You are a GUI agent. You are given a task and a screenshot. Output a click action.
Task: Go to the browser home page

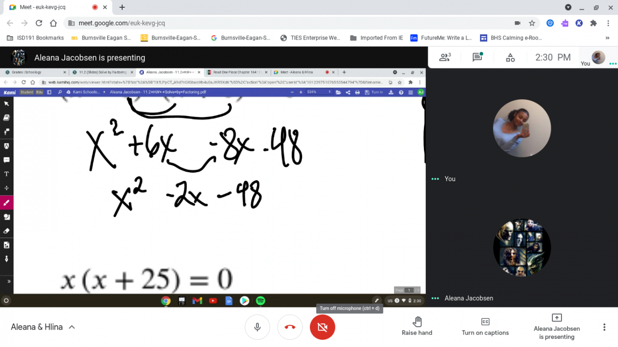coord(54,23)
